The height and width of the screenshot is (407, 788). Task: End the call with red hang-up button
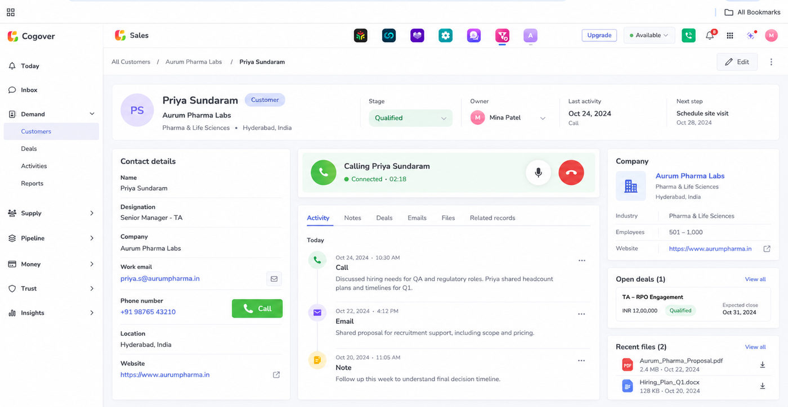pyautogui.click(x=571, y=173)
